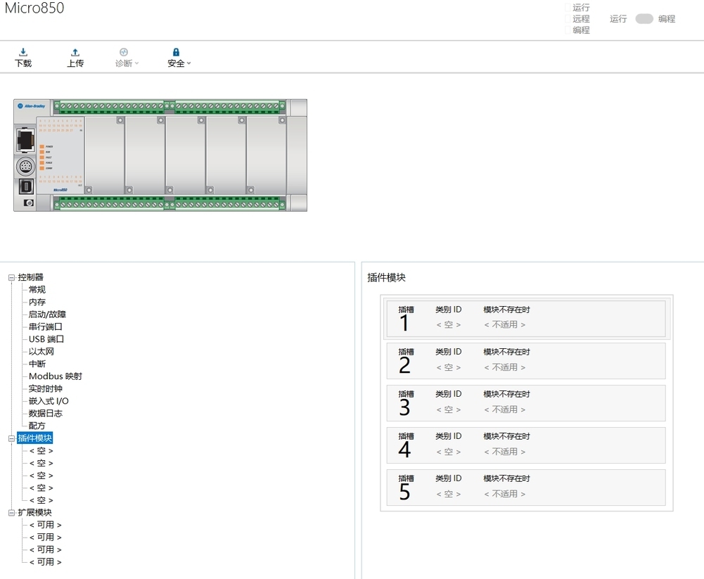
Task: Open the 安全 security dropdown menu
Action: point(179,58)
